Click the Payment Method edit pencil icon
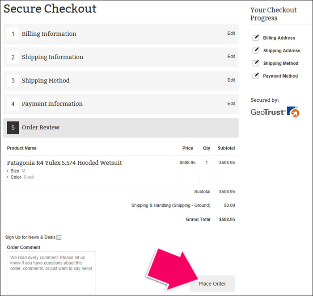This screenshot has height=296, width=313. tap(255, 76)
